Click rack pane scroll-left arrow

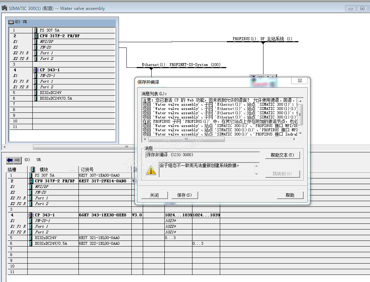[x=5, y=147]
